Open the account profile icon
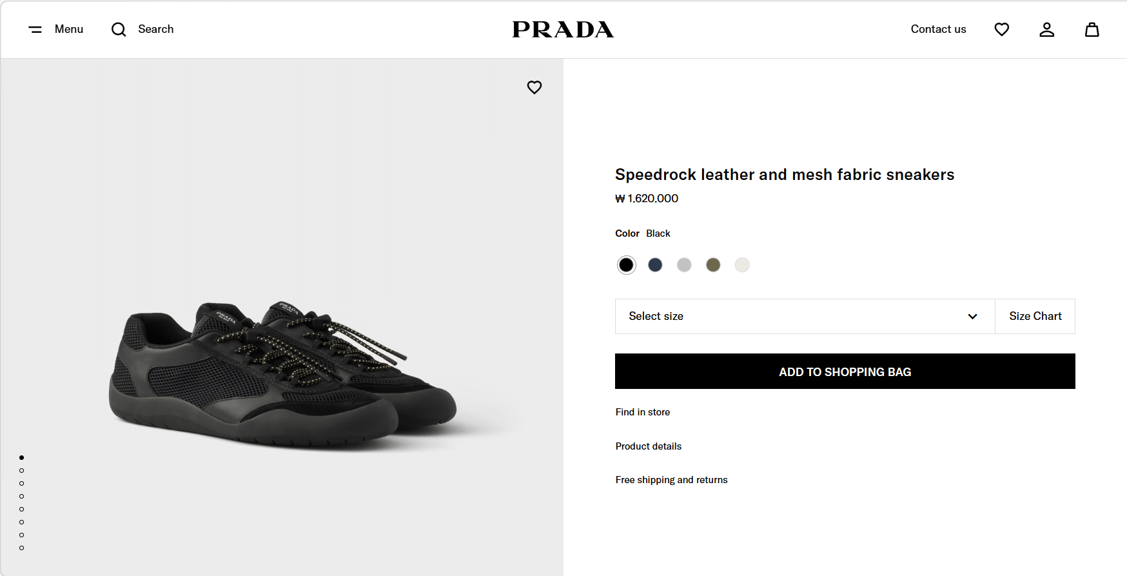The image size is (1127, 576). pyautogui.click(x=1046, y=30)
